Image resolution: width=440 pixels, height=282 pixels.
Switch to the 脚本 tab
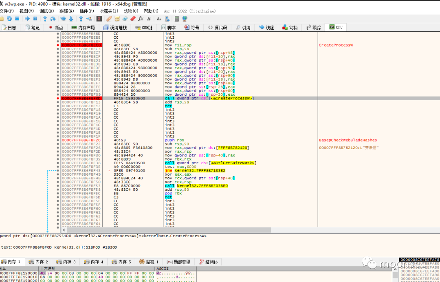tap(169, 27)
